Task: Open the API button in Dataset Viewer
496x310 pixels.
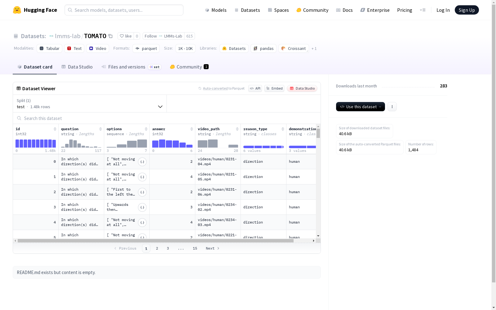Action: [x=255, y=88]
